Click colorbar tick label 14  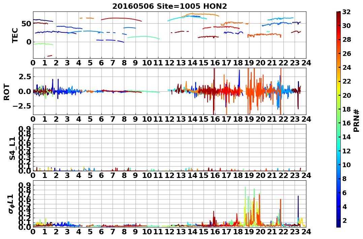coord(346,137)
